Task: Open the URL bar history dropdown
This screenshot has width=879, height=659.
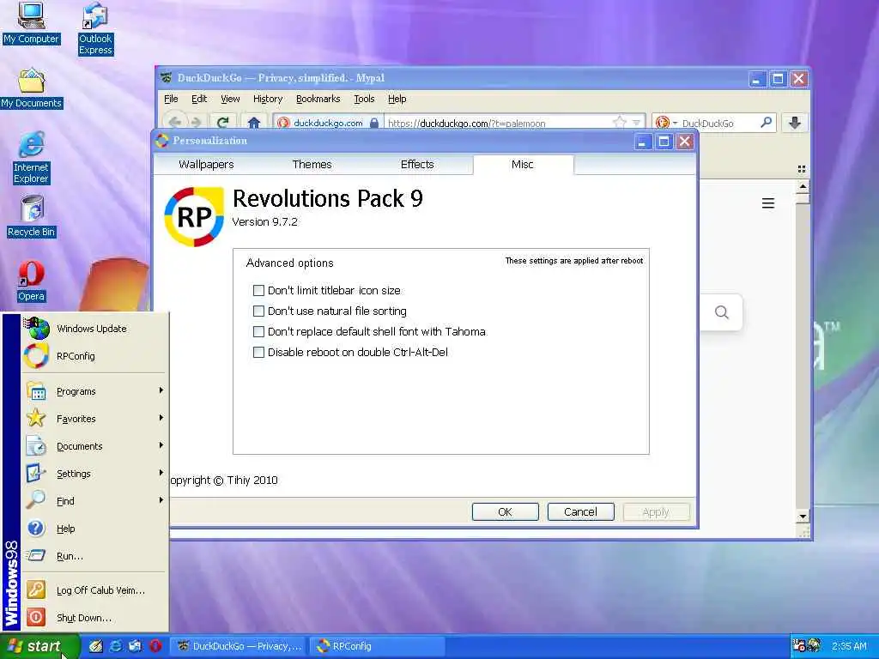Action: (636, 122)
